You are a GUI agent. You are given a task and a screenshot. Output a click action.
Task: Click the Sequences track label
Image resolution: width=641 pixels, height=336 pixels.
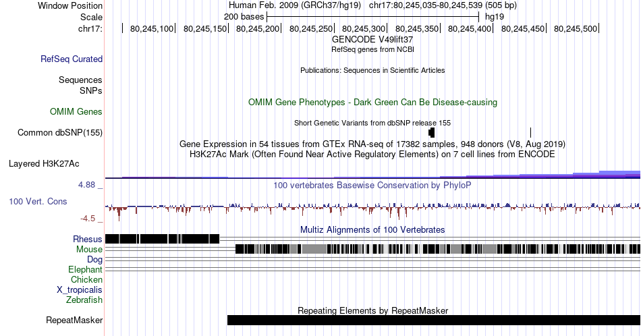(80, 80)
